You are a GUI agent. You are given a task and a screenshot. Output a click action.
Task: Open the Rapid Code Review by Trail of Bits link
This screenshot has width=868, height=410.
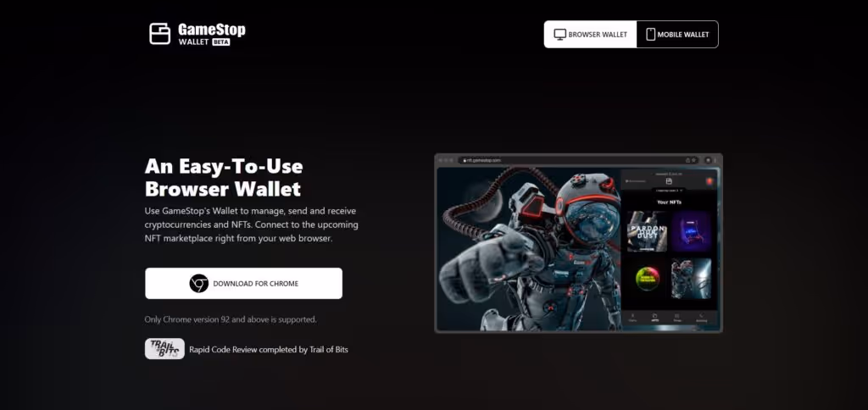coord(269,350)
